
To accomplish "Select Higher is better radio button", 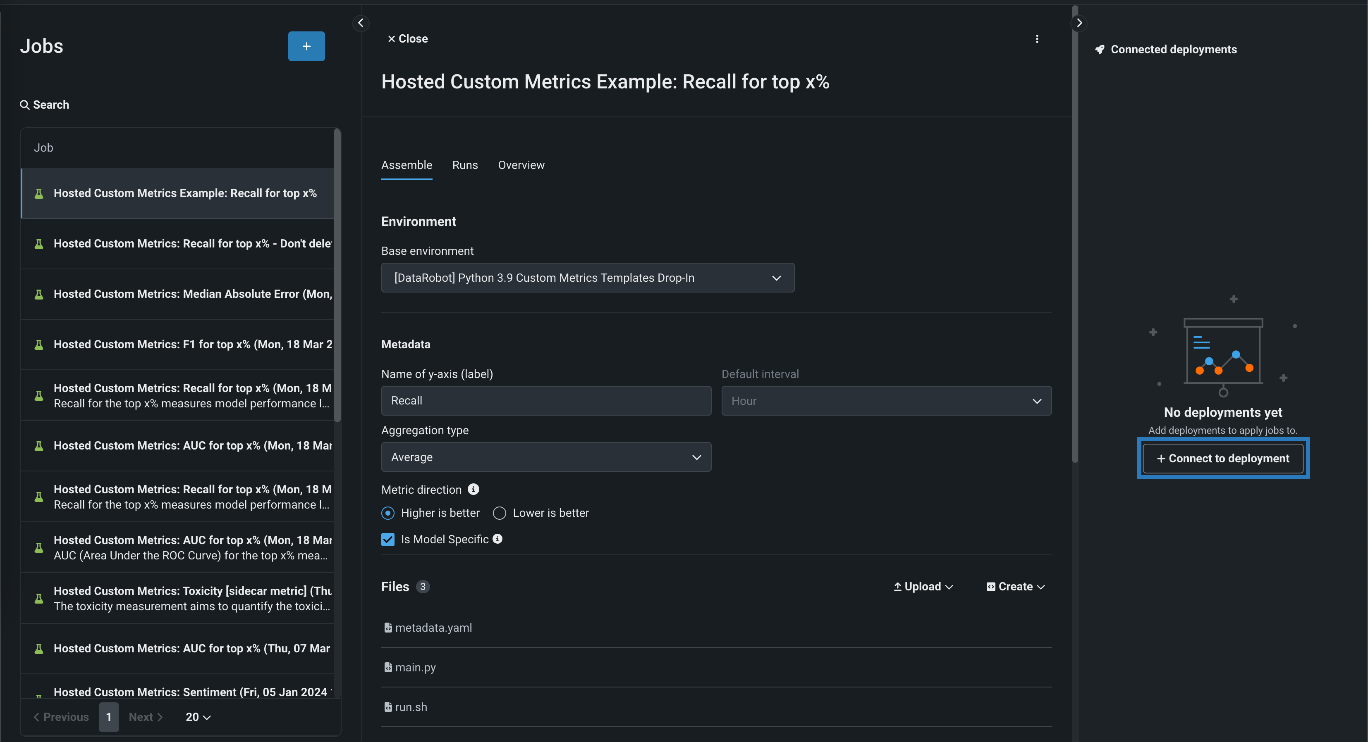I will click(x=387, y=513).
